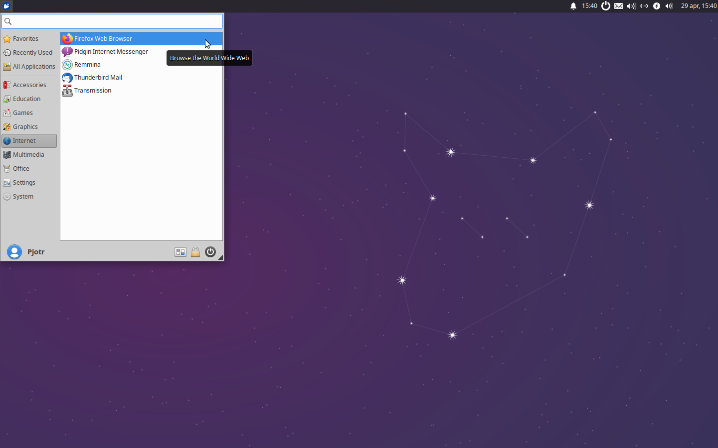Click inside the application search field

coord(112,21)
